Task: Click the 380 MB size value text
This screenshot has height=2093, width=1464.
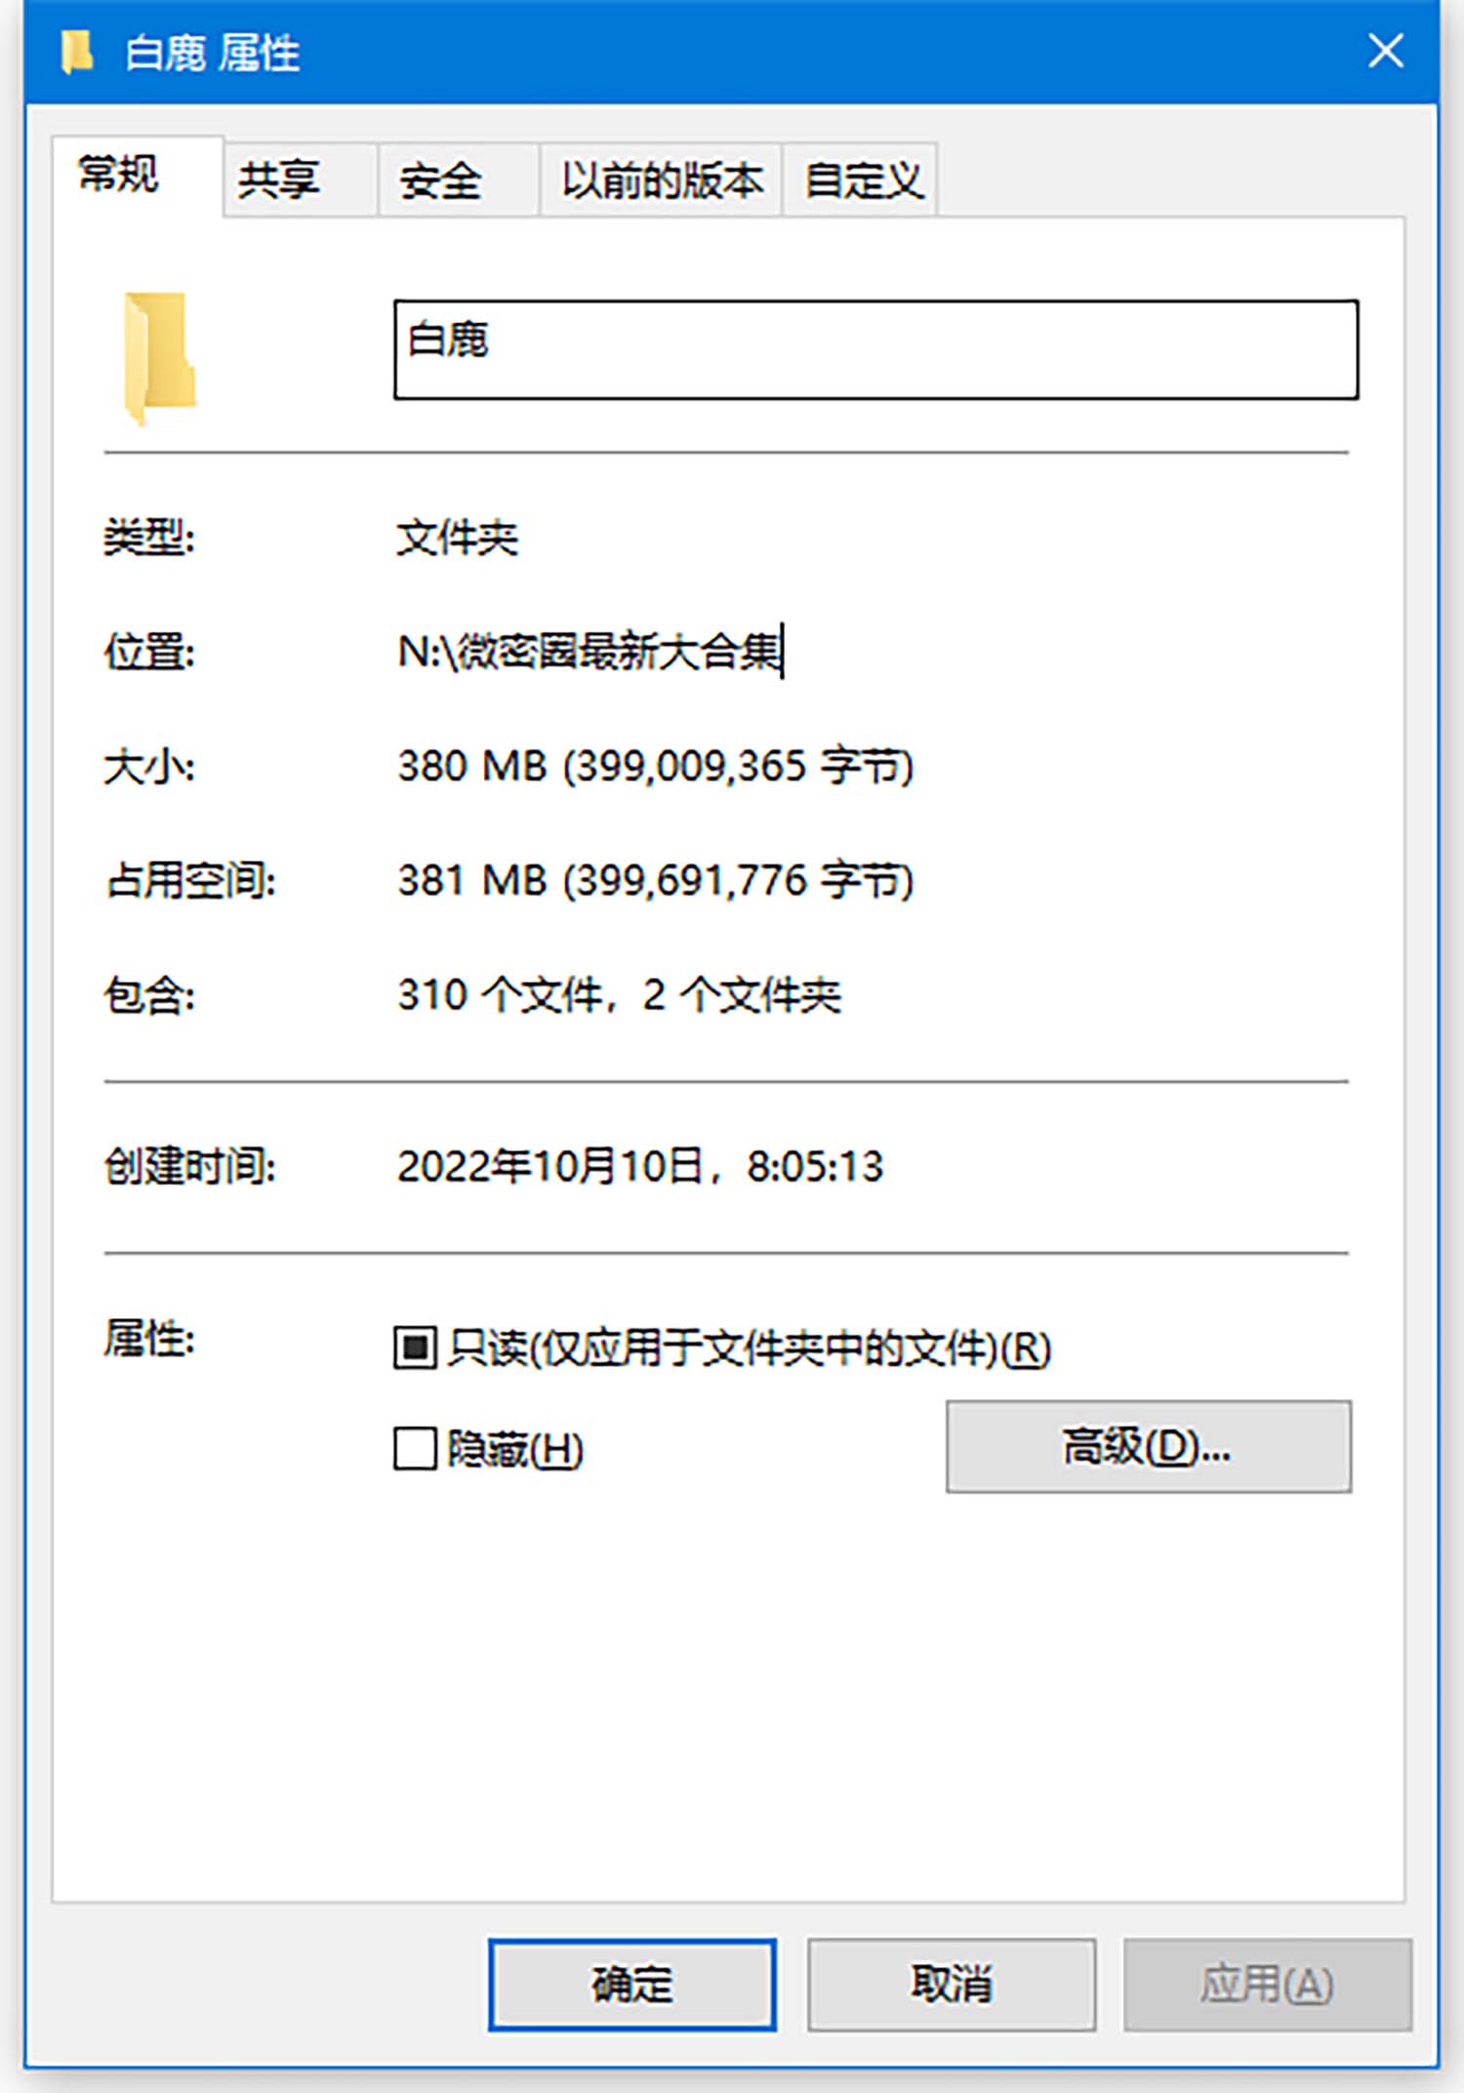Action: point(655,766)
